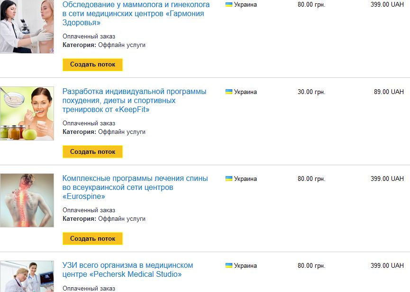The height and width of the screenshot is (292, 410).
Task: Click the 30.00 грн. payout value
Action: [311, 92]
